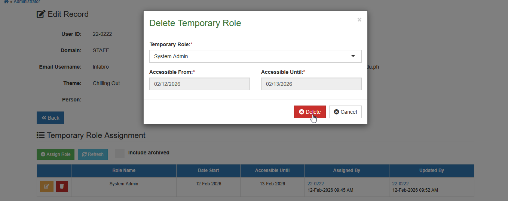Click the Theme value Chilling Out
This screenshot has width=508, height=201.
click(x=106, y=83)
